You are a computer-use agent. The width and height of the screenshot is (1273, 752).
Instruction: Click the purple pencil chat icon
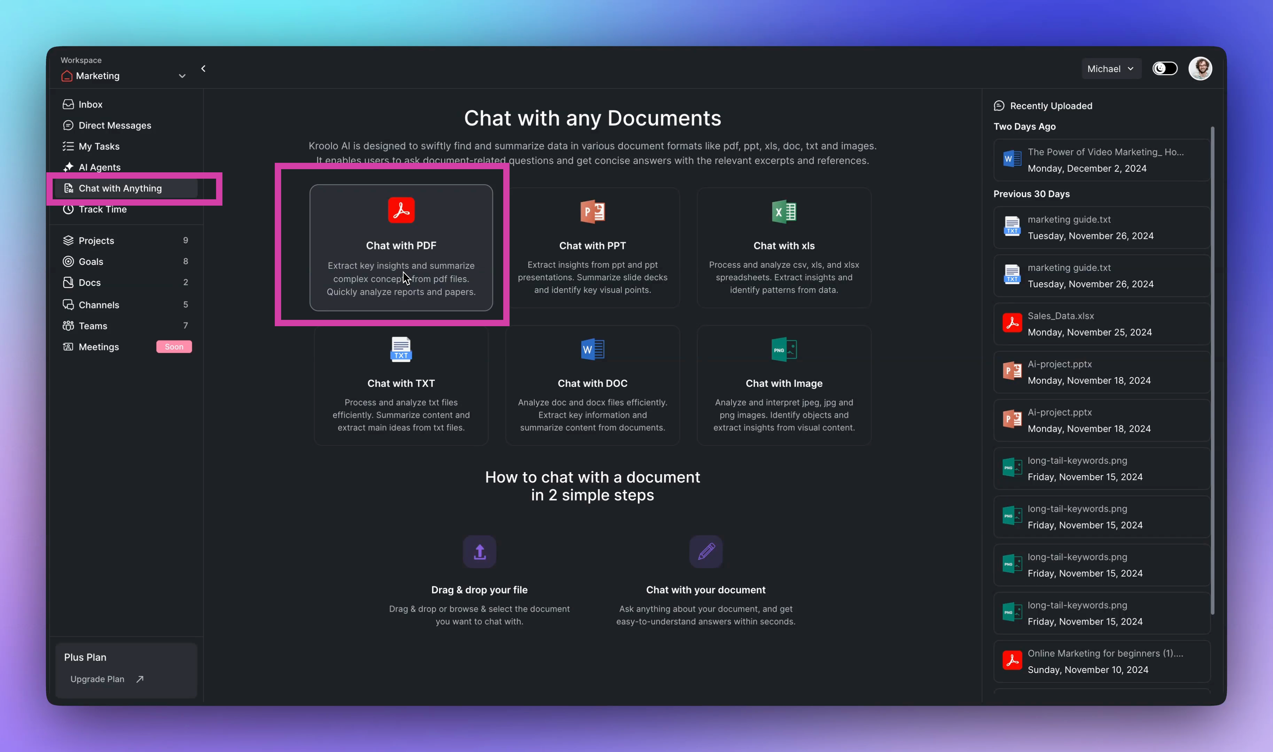(705, 552)
